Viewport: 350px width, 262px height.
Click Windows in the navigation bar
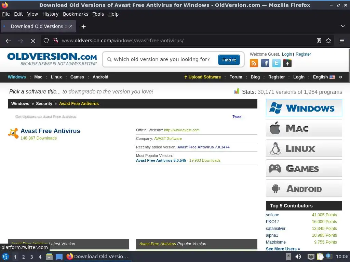tap(17, 77)
